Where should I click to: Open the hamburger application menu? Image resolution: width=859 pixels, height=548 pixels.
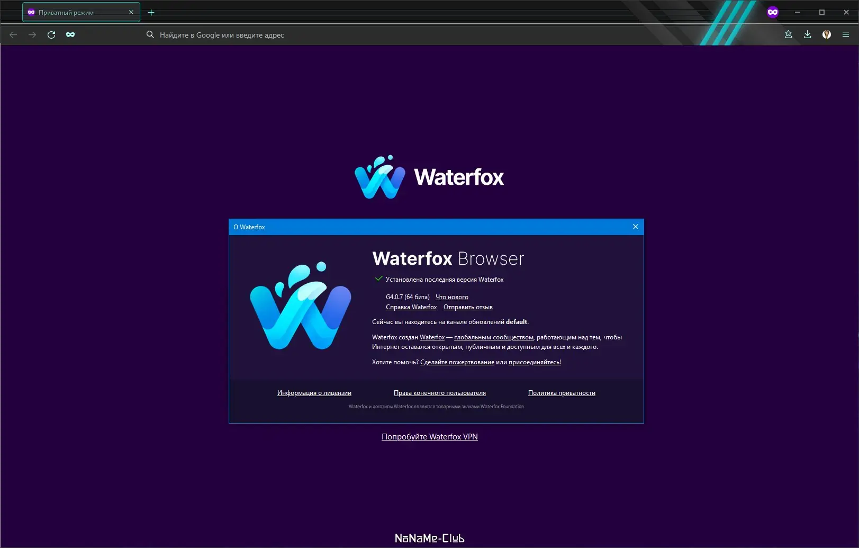coord(846,34)
